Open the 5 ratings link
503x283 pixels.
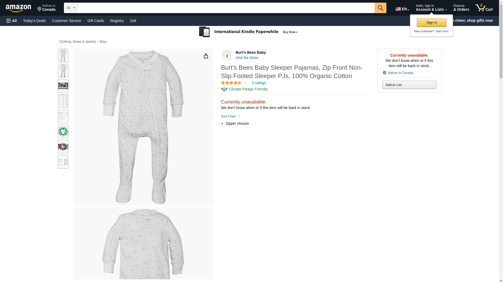[x=259, y=83]
